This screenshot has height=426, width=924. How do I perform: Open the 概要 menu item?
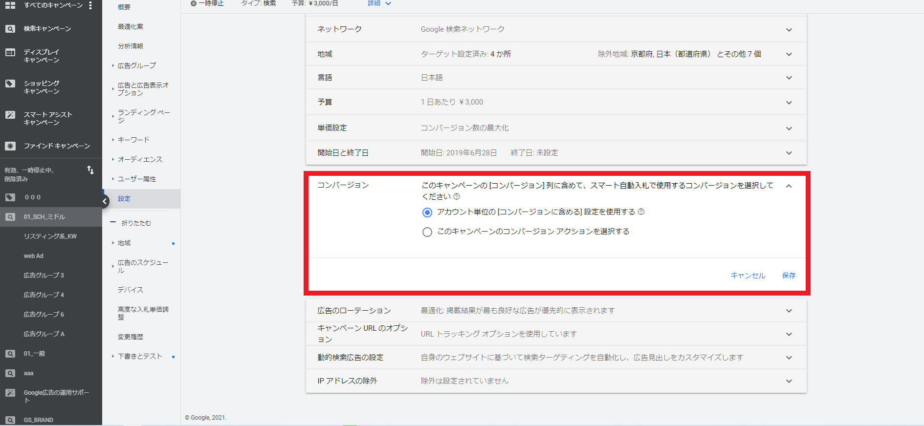pos(124,7)
